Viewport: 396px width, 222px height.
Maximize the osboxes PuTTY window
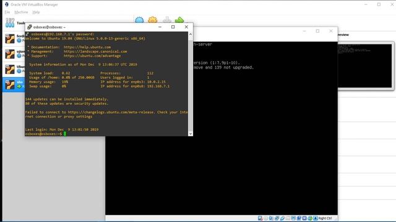[x=173, y=27]
